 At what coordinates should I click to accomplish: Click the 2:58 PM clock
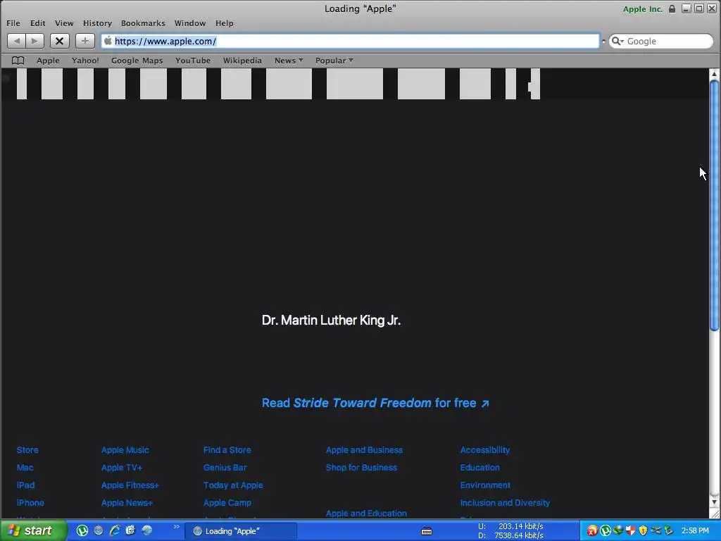click(x=695, y=530)
